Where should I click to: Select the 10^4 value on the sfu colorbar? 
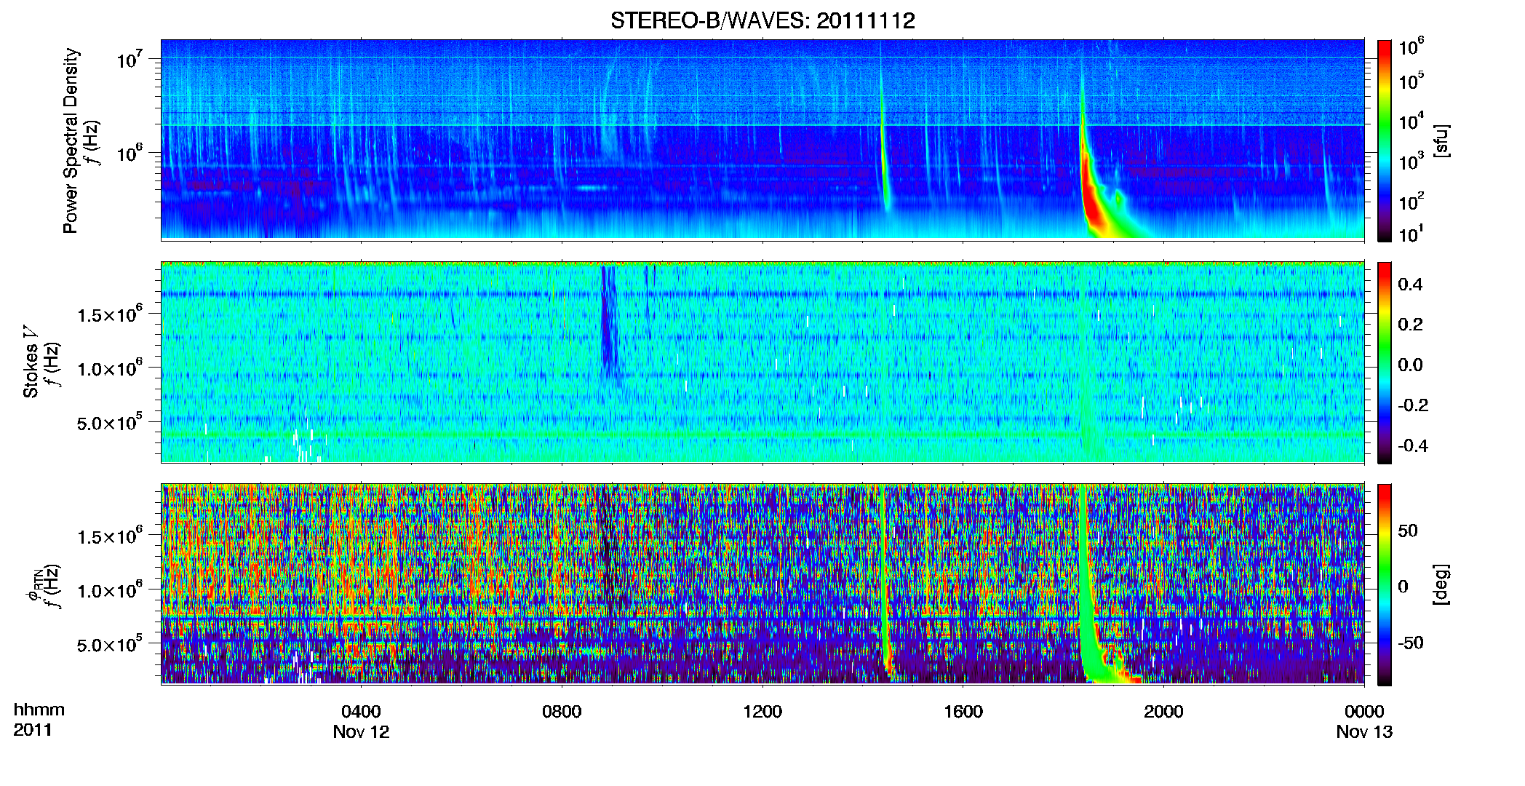(1411, 121)
